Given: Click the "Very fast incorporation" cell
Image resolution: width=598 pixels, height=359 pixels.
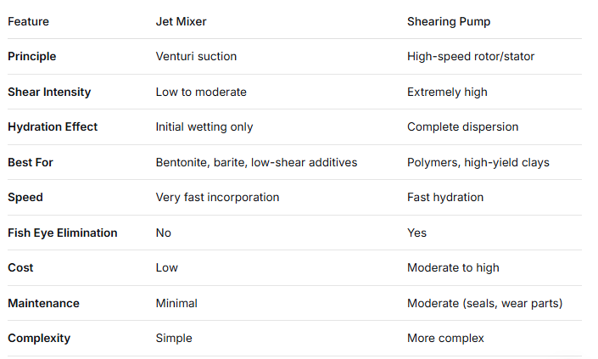Looking at the screenshot, I should click(217, 197).
